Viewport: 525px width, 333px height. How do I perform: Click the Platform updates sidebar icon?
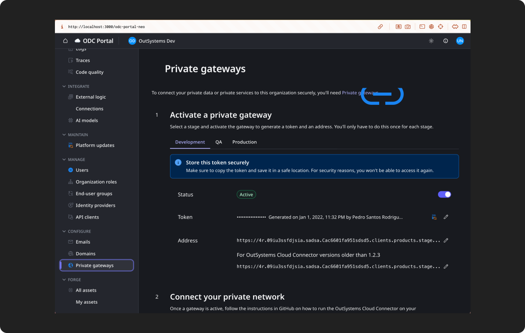tap(71, 145)
